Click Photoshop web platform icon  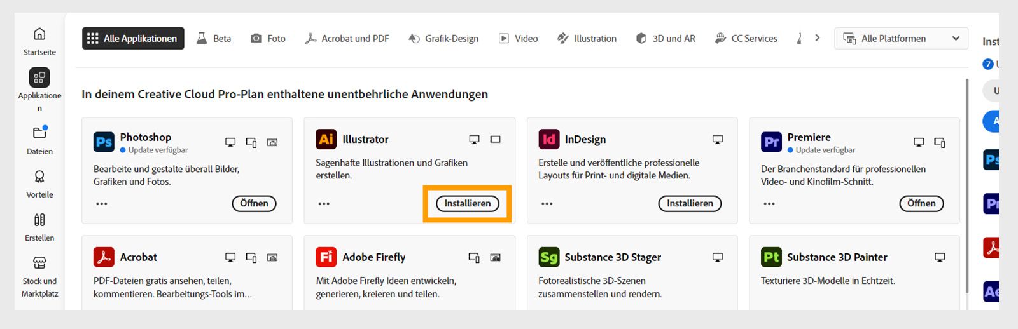[272, 142]
